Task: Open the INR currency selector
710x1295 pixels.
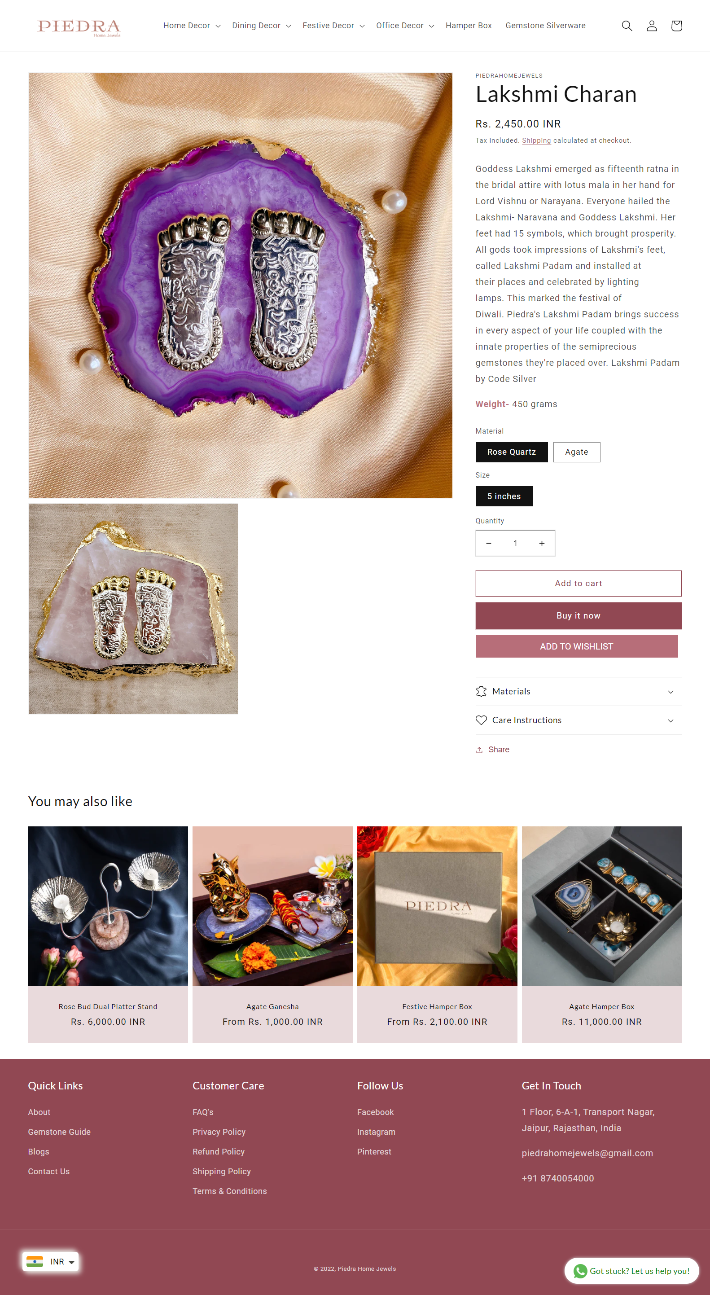Action: (x=51, y=1261)
